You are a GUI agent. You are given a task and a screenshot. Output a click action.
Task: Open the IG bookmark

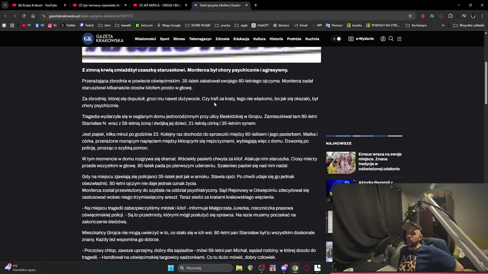point(53,25)
